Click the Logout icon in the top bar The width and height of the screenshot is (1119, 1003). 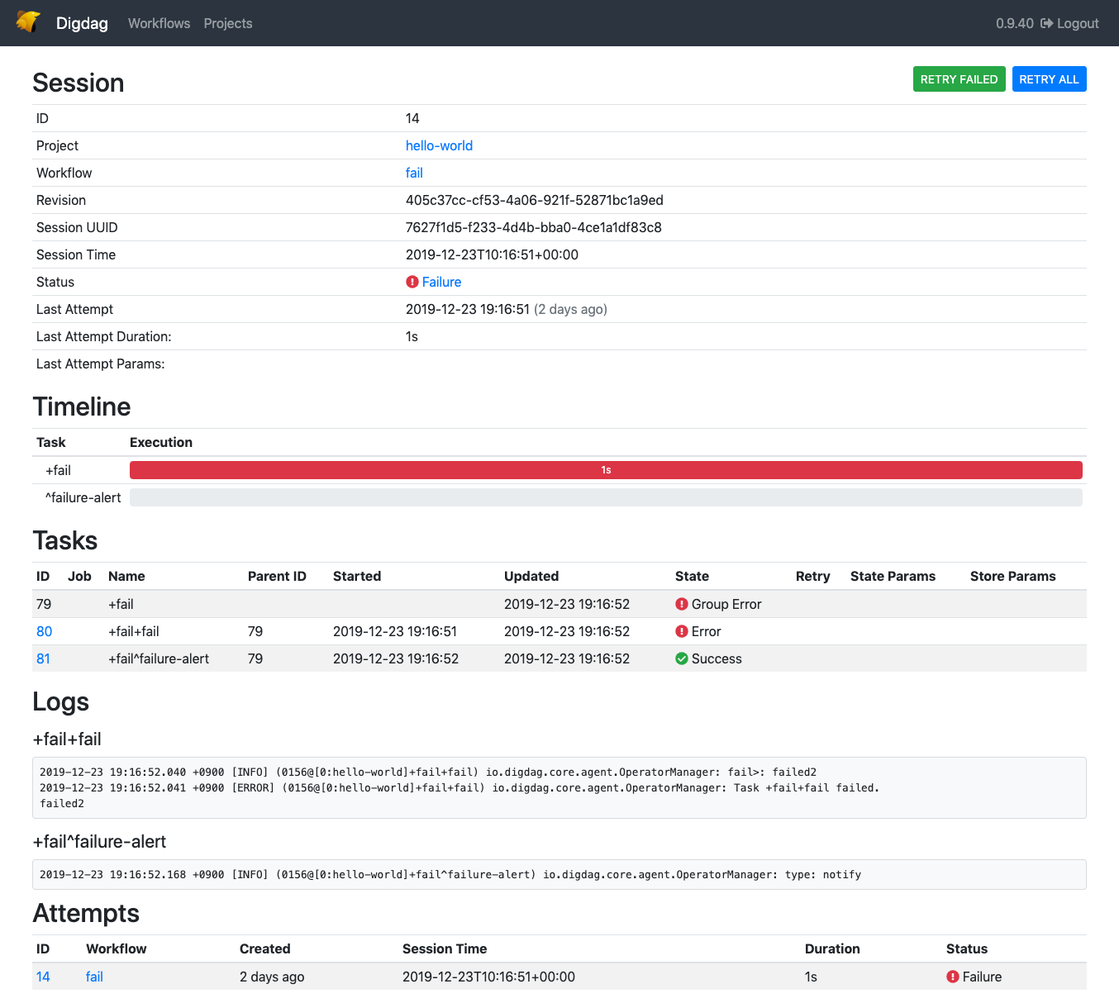(x=1048, y=23)
